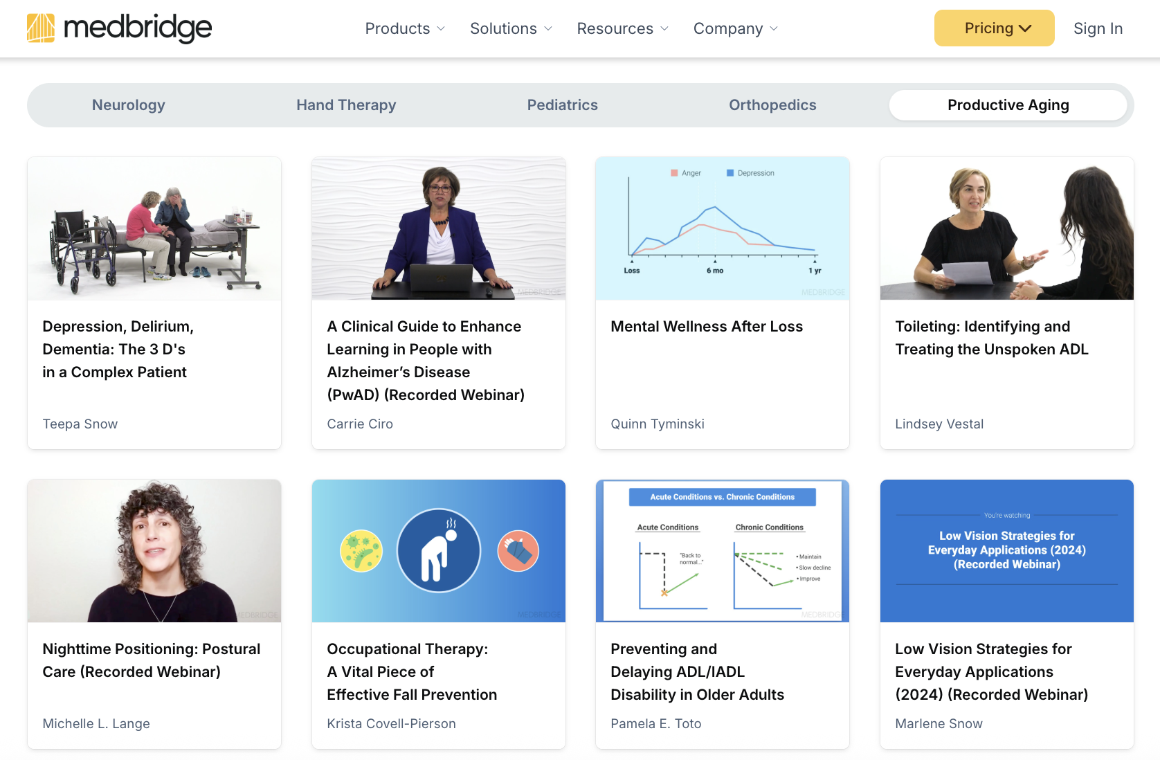This screenshot has width=1160, height=760.
Task: Click the fall prevention course thumbnail
Action: coord(438,551)
